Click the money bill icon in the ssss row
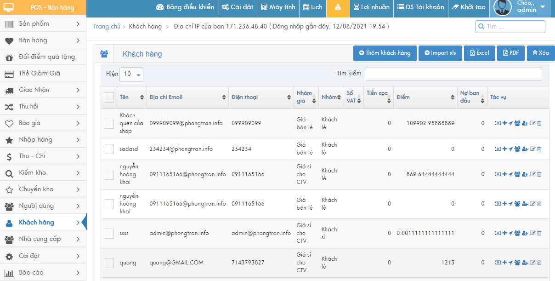 pos(498,233)
